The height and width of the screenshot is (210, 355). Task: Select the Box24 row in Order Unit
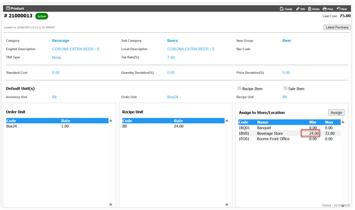tap(12, 127)
